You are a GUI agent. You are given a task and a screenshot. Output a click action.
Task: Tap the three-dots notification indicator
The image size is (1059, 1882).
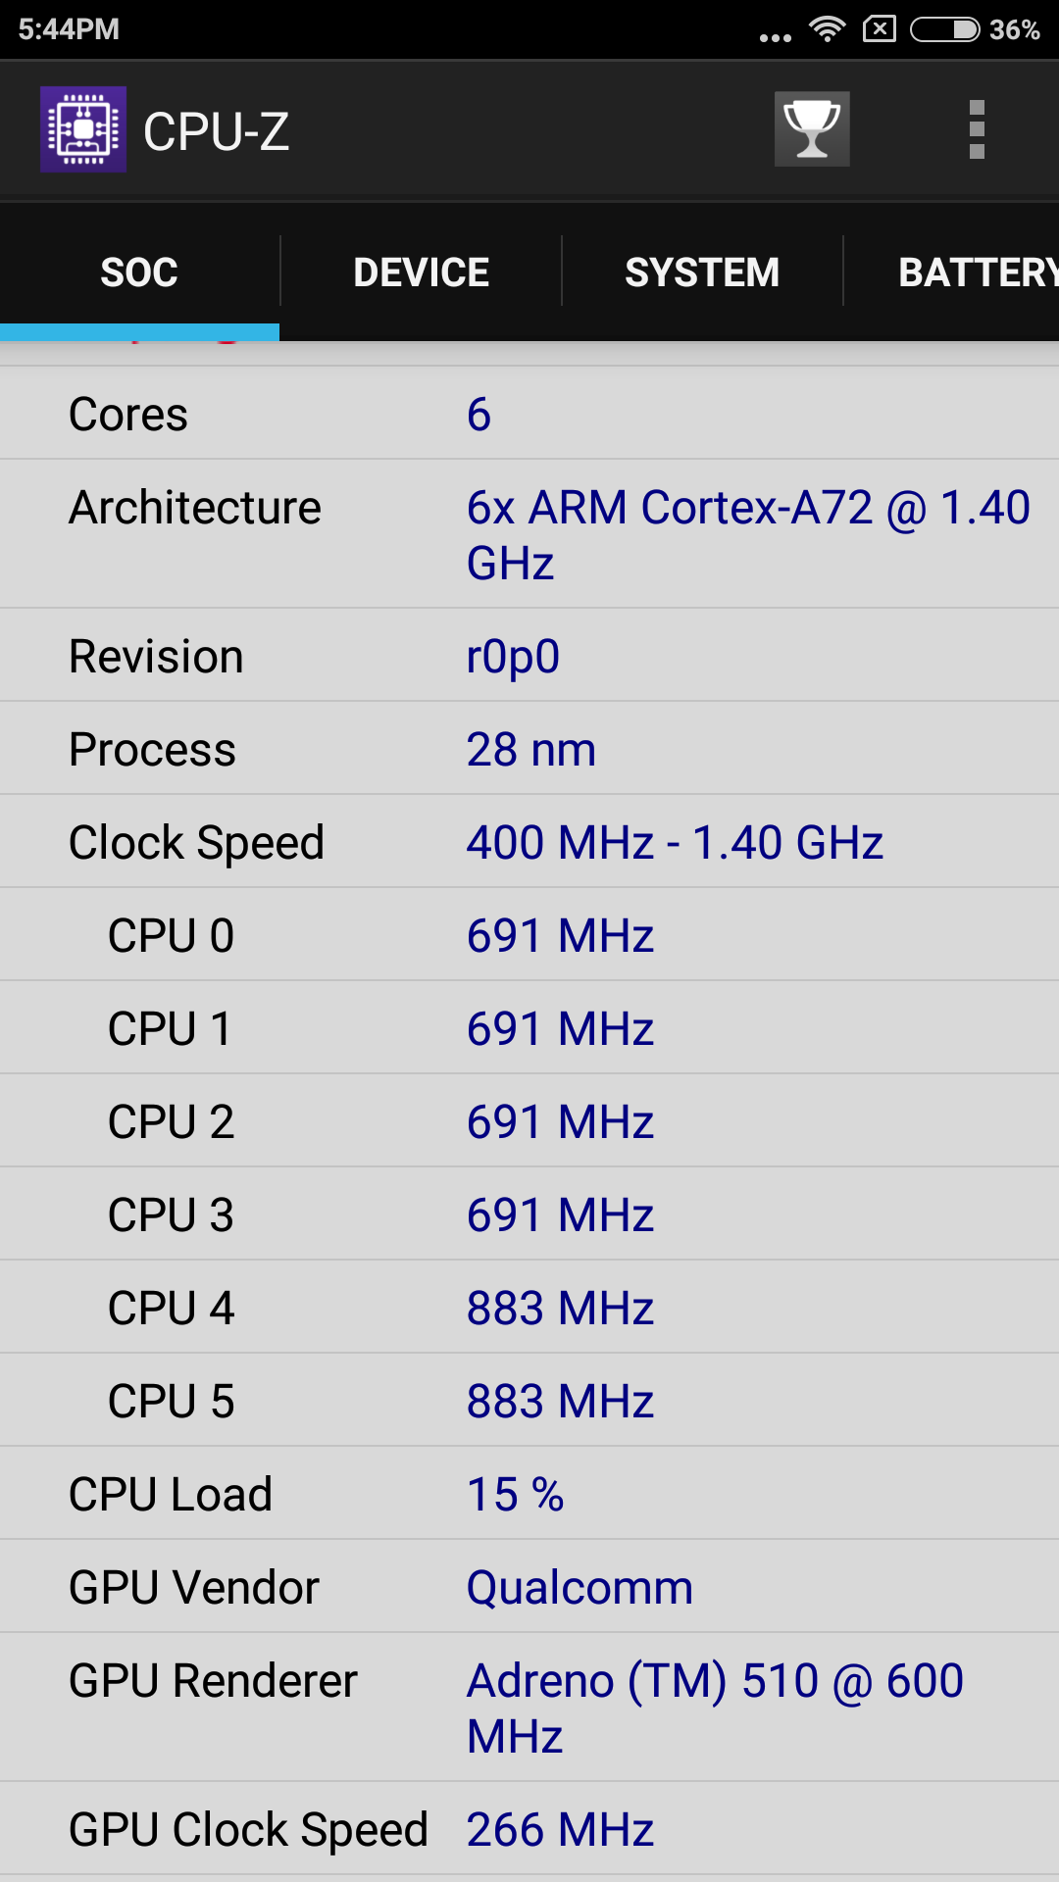(x=775, y=37)
